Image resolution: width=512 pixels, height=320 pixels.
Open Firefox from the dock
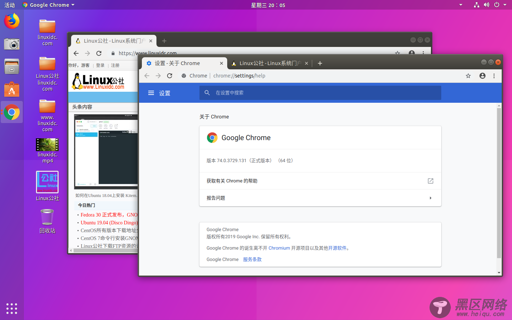(x=12, y=21)
